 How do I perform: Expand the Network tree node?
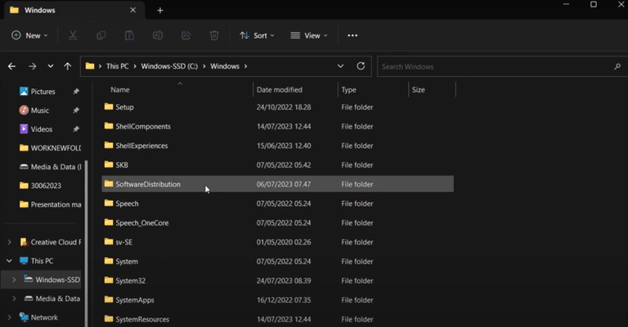click(x=9, y=317)
